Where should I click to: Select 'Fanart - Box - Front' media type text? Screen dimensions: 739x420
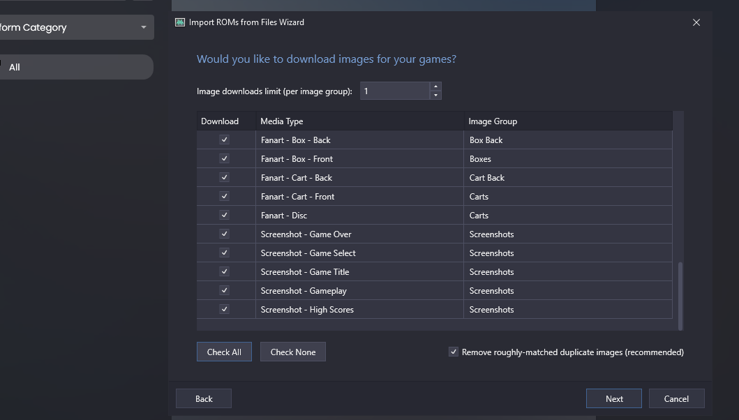tap(297, 159)
